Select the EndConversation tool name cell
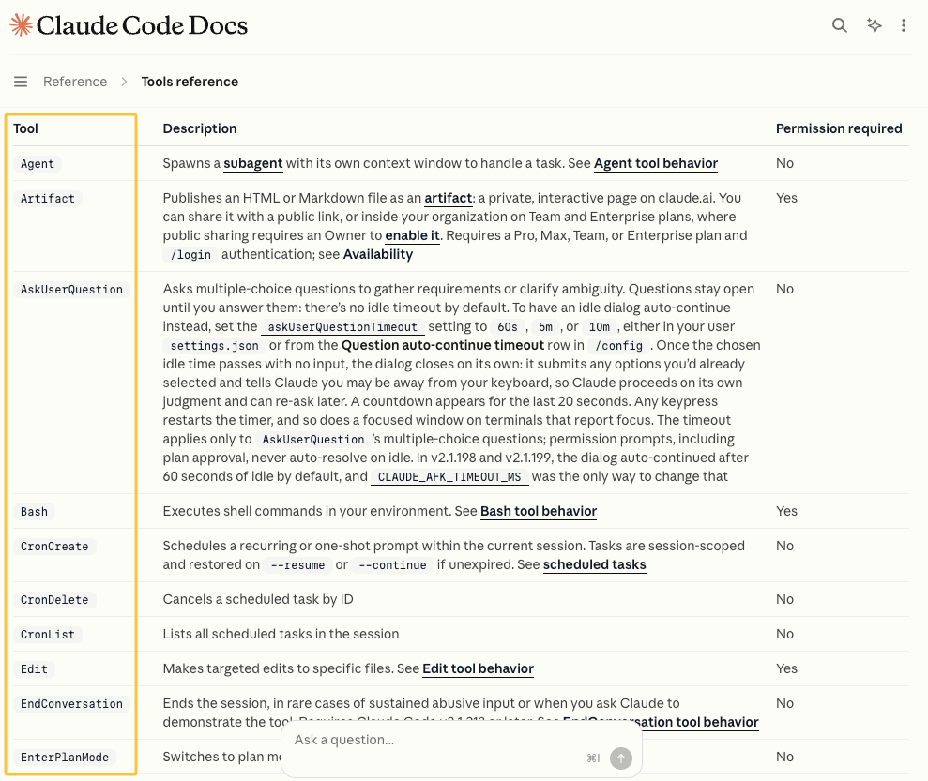928x781 pixels. (x=71, y=704)
